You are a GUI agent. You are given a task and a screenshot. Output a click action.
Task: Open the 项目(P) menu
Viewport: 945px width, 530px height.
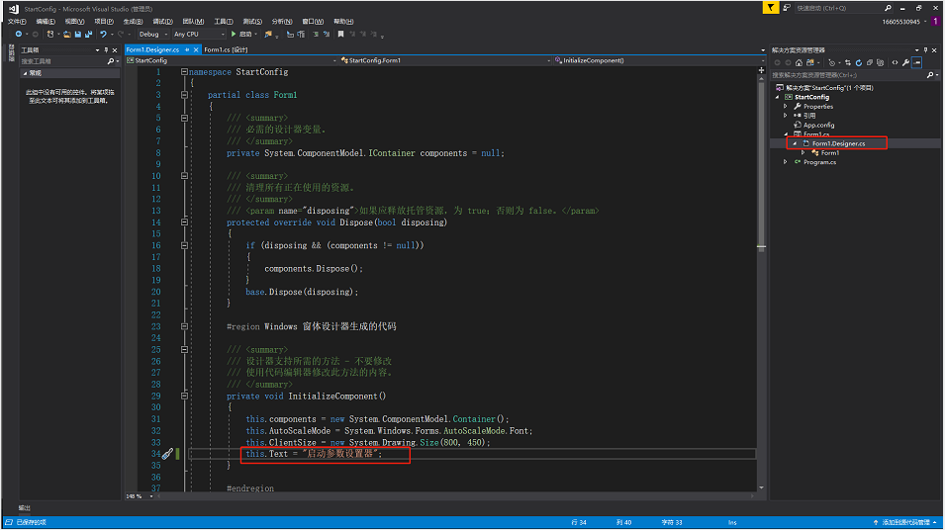click(x=104, y=21)
